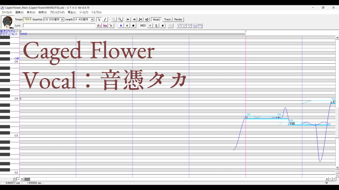Viewport: 339px width, 190px height.
Task: Click the Trace button
Action: point(167,19)
